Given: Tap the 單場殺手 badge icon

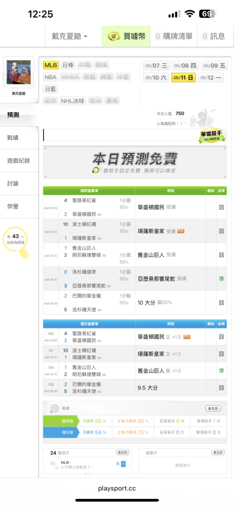Looking at the screenshot, I should pos(212,135).
